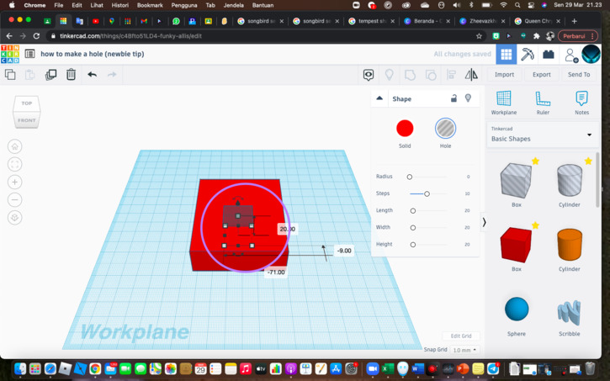The width and height of the screenshot is (610, 381).
Task: Undo the last action
Action: [93, 74]
